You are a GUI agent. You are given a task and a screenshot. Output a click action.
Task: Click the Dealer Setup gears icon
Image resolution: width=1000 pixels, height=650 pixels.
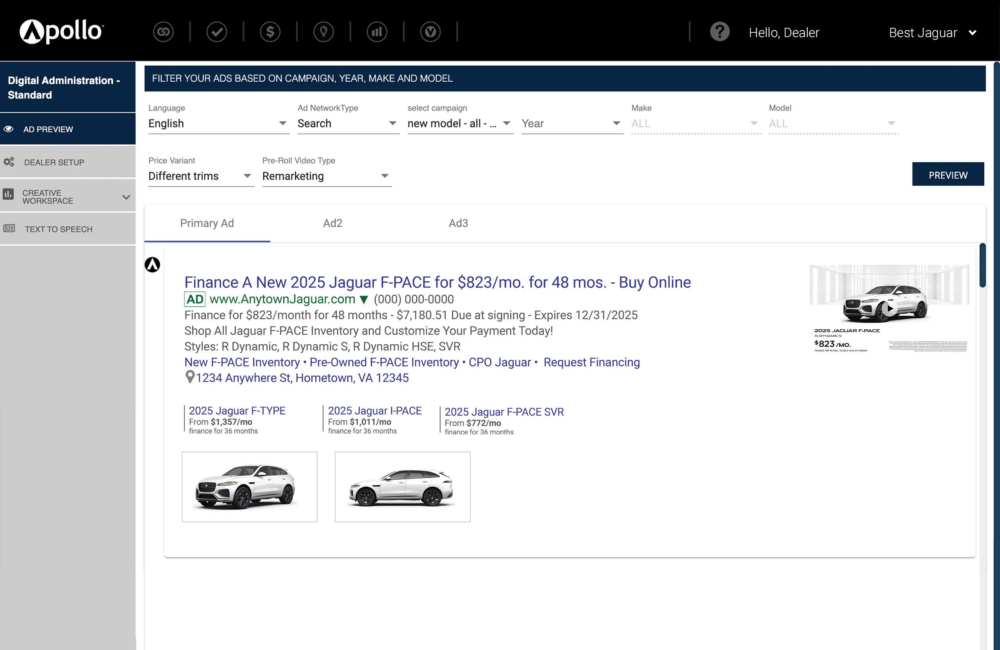click(x=9, y=162)
